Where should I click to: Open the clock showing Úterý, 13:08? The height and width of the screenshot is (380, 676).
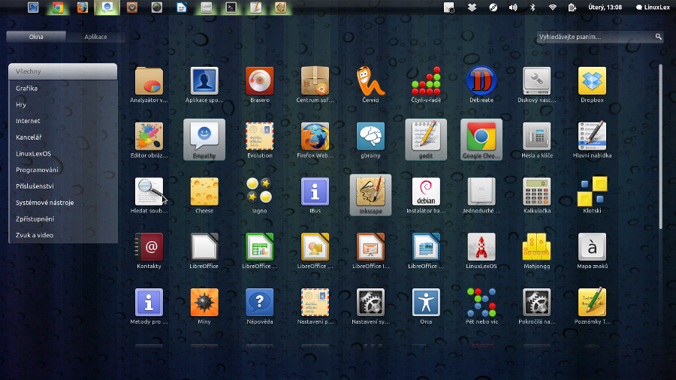click(x=605, y=8)
